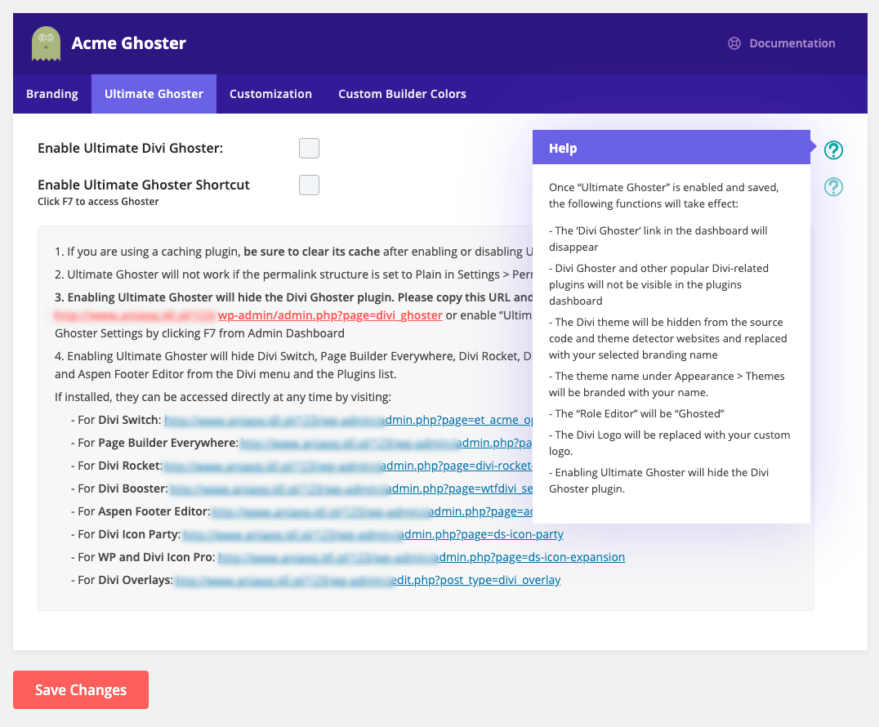Click the Acme Ghoster title text
Image resolution: width=879 pixels, height=727 pixels.
click(128, 43)
